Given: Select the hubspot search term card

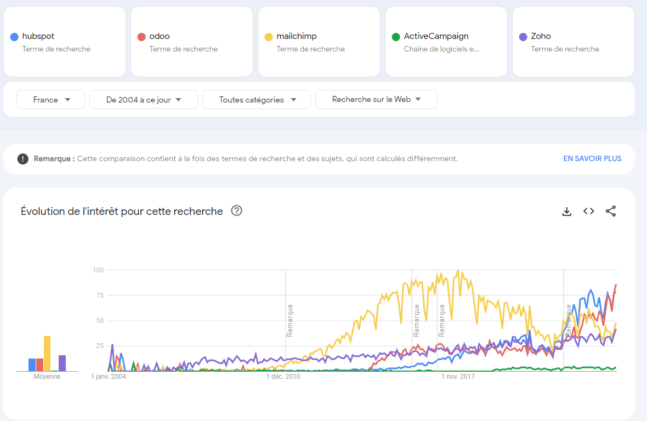Looking at the screenshot, I should (x=65, y=42).
